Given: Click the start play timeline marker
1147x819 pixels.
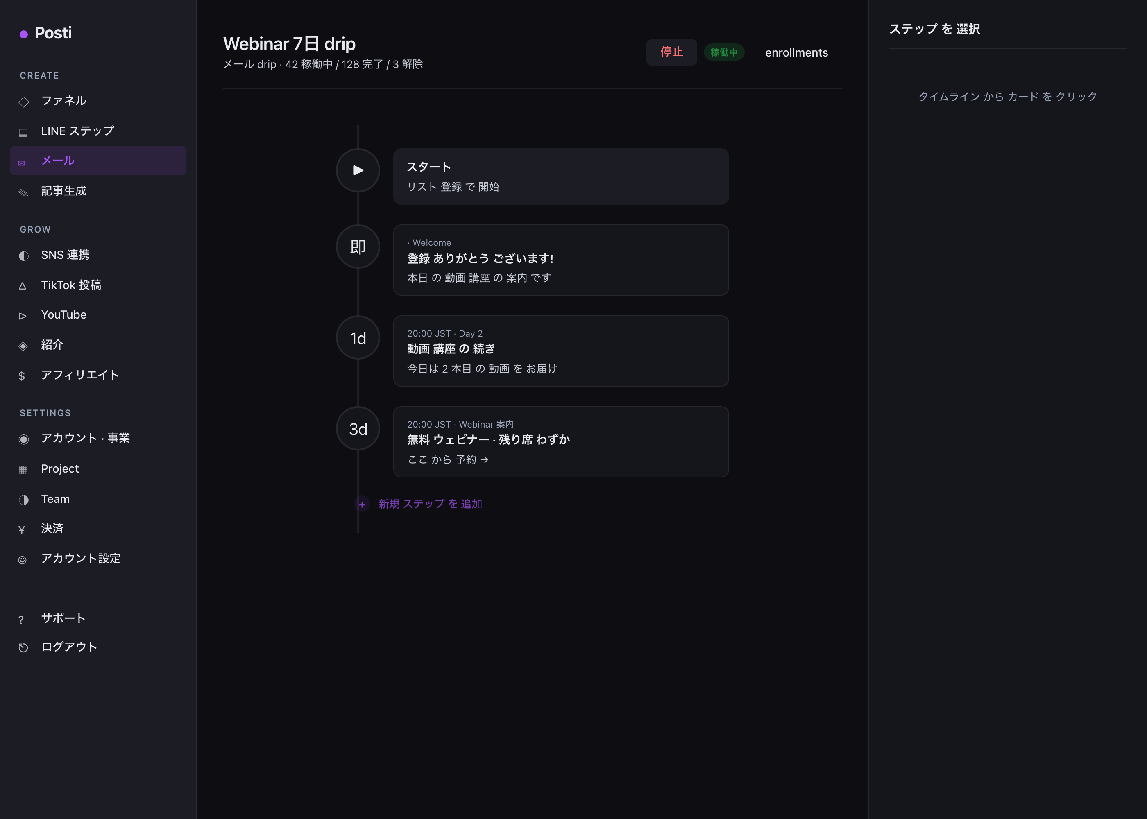Looking at the screenshot, I should click(358, 170).
